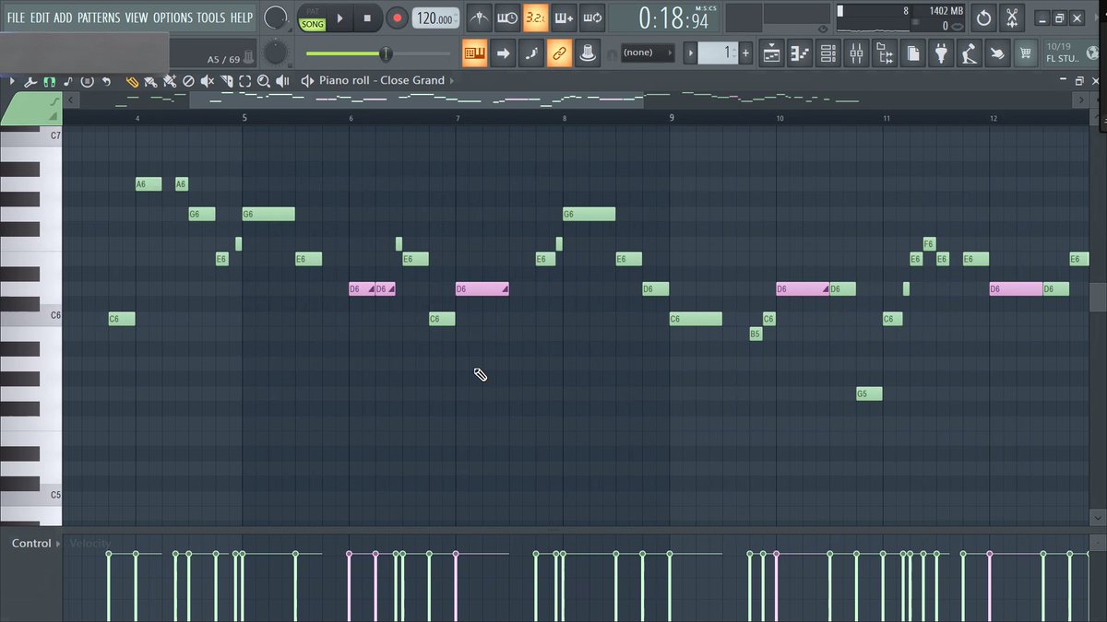Screen dimensions: 1107x622
Task: Open the FILE menu
Action: [x=17, y=18]
